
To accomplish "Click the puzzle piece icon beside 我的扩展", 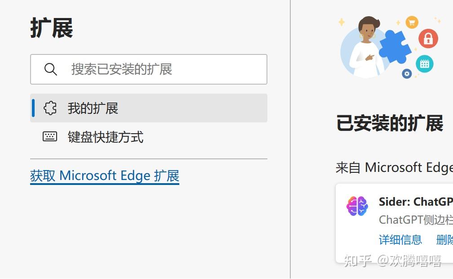I will click(50, 108).
